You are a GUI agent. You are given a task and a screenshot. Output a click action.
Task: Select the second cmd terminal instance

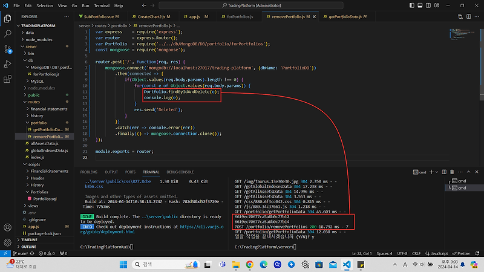pos(464,188)
